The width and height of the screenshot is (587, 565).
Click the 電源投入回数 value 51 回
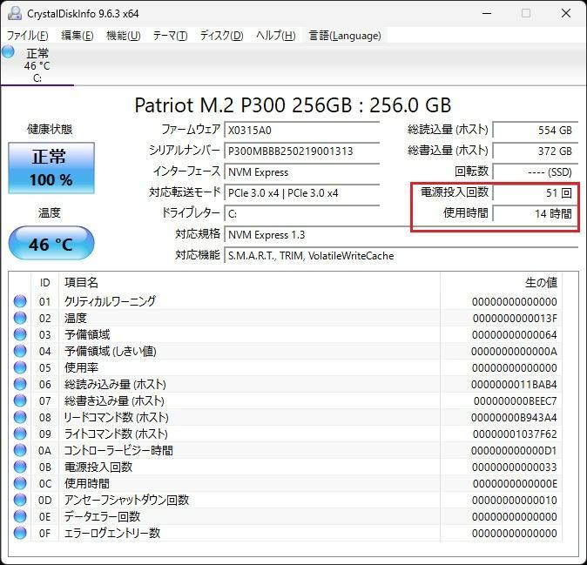coord(536,192)
